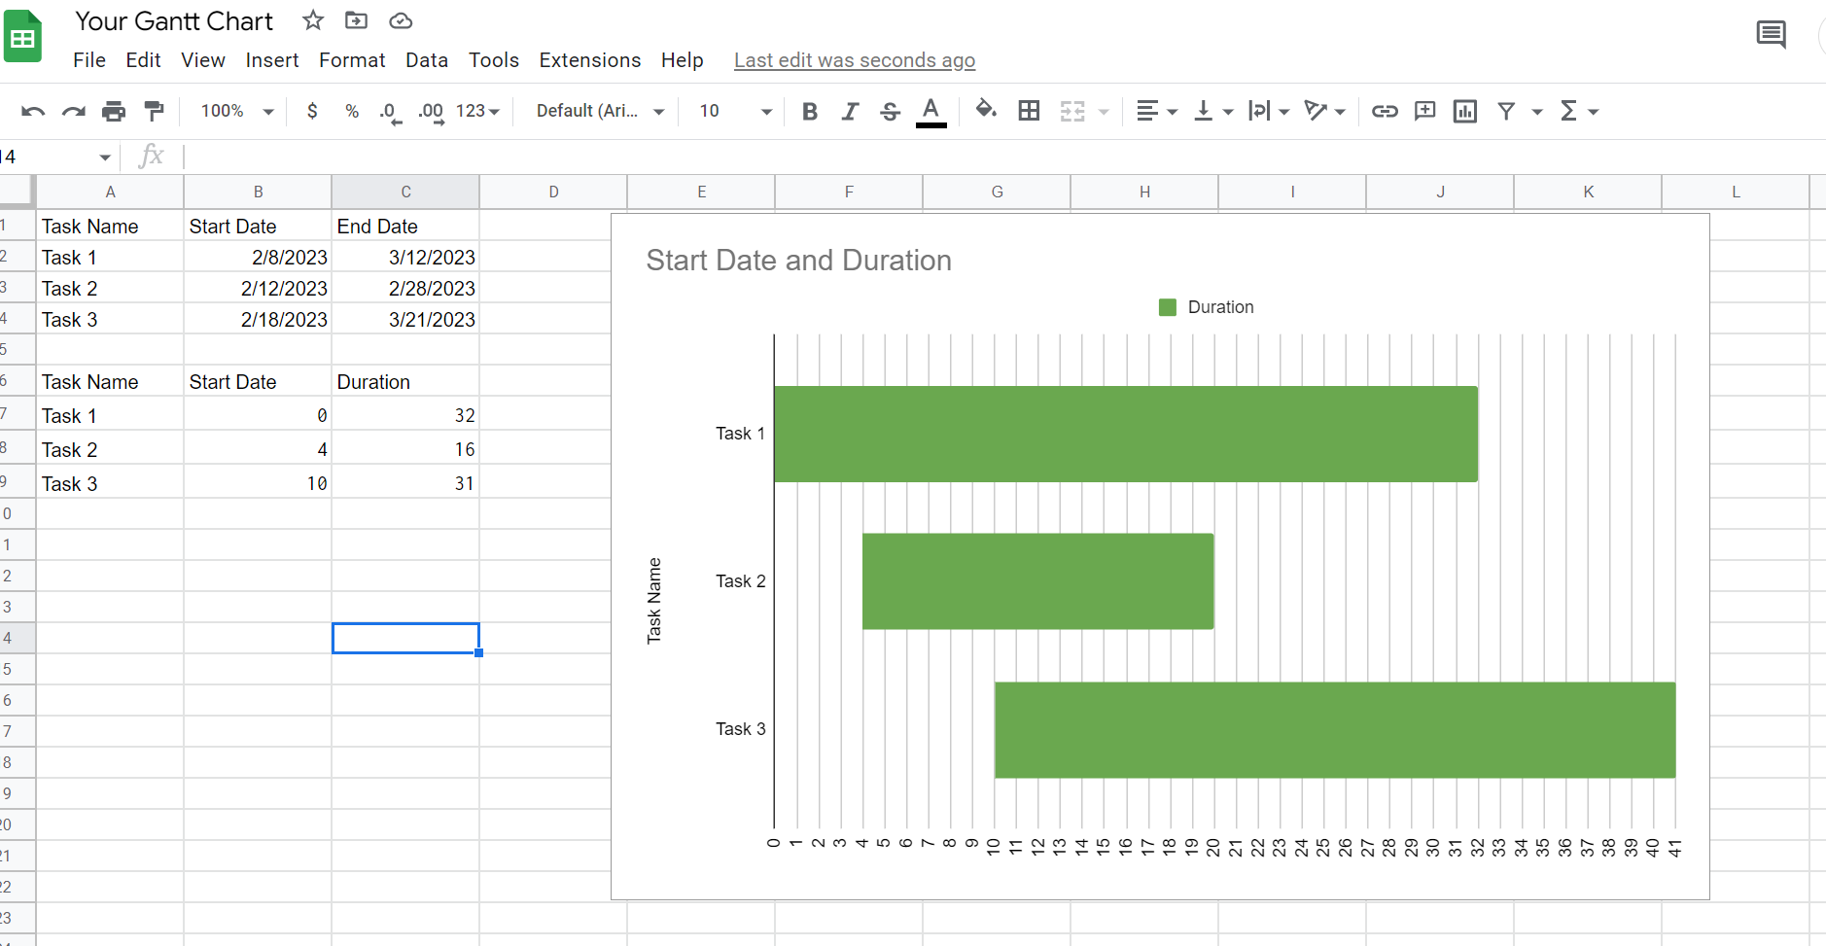The width and height of the screenshot is (1826, 946).
Task: Toggle Italic formatting
Action: tap(850, 111)
